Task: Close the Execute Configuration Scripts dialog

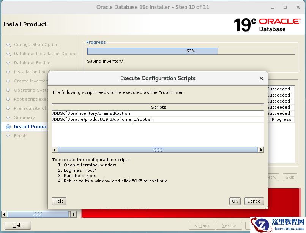Action: coord(261,78)
